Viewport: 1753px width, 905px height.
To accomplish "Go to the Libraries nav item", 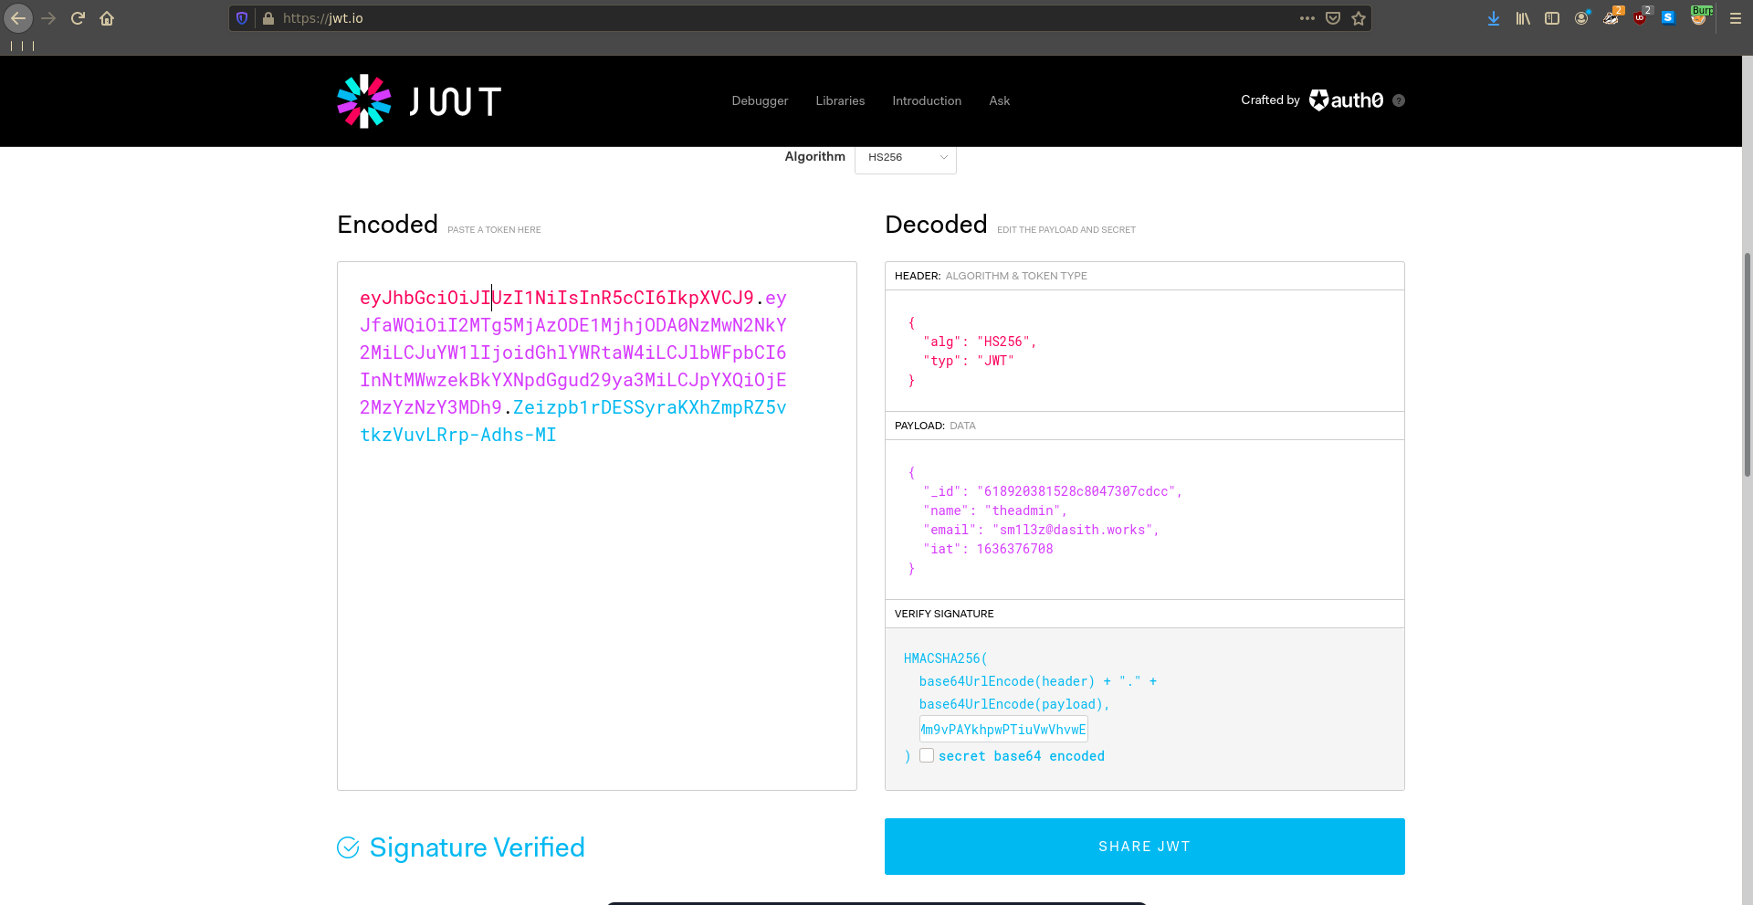I will [840, 100].
